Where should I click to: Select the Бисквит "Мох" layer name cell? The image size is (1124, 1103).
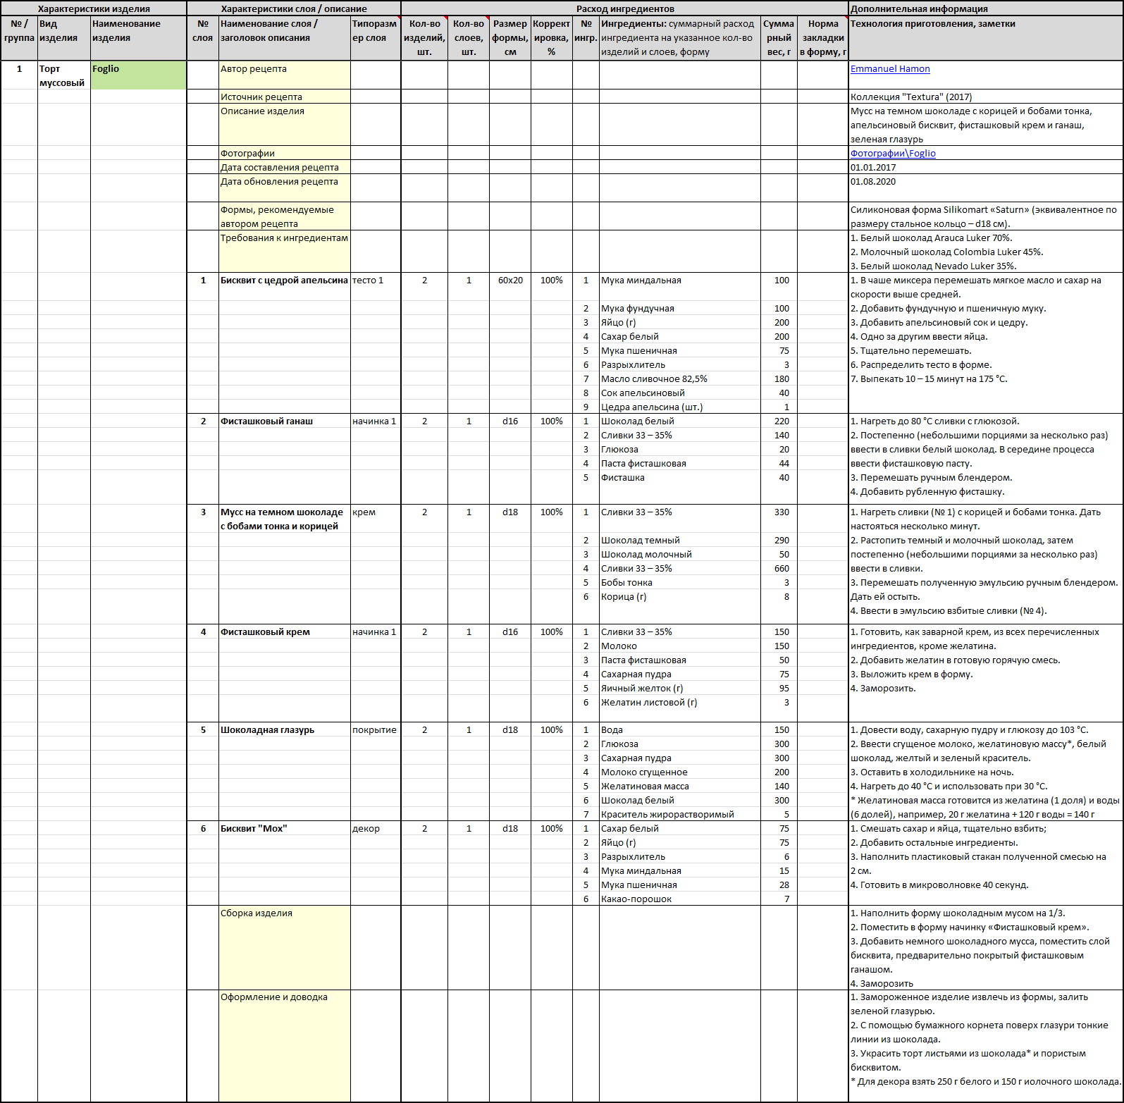285,829
